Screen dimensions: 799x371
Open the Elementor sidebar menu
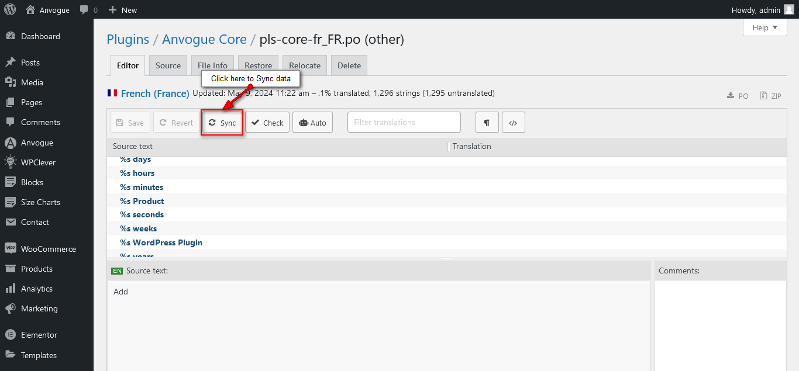click(39, 335)
